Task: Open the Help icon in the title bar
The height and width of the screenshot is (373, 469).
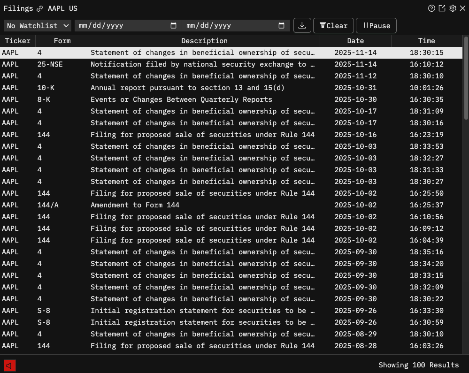Action: (x=431, y=8)
